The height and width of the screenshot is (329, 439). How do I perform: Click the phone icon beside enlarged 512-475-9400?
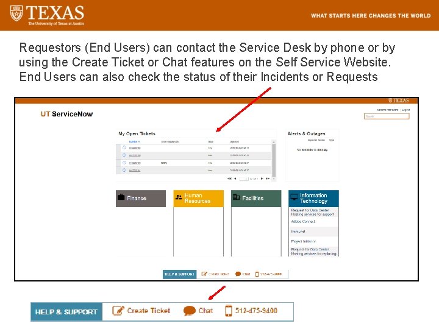coord(229,311)
